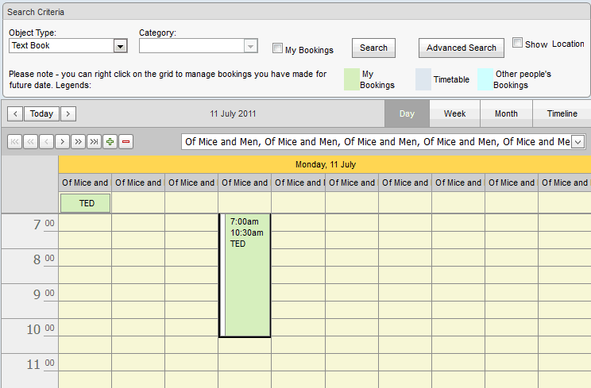Click Monday, 11 July date header
This screenshot has width=591, height=388.
point(326,164)
